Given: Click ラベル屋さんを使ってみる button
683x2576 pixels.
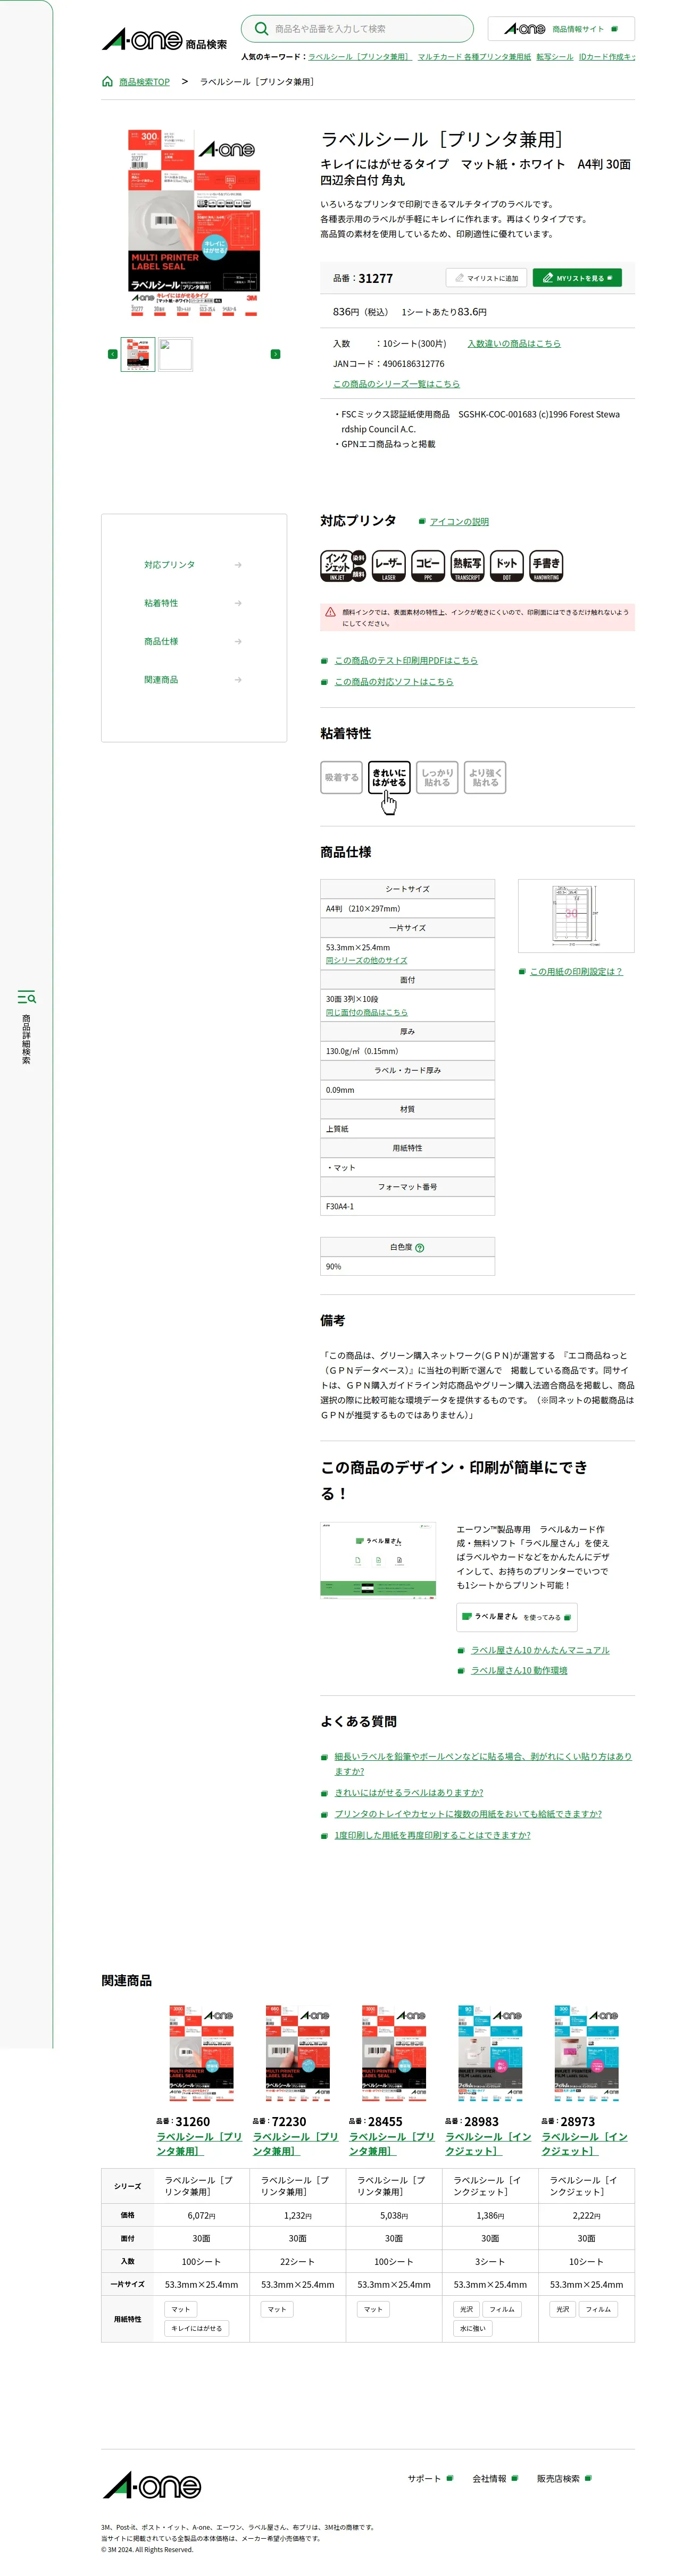Looking at the screenshot, I should pos(517,1617).
